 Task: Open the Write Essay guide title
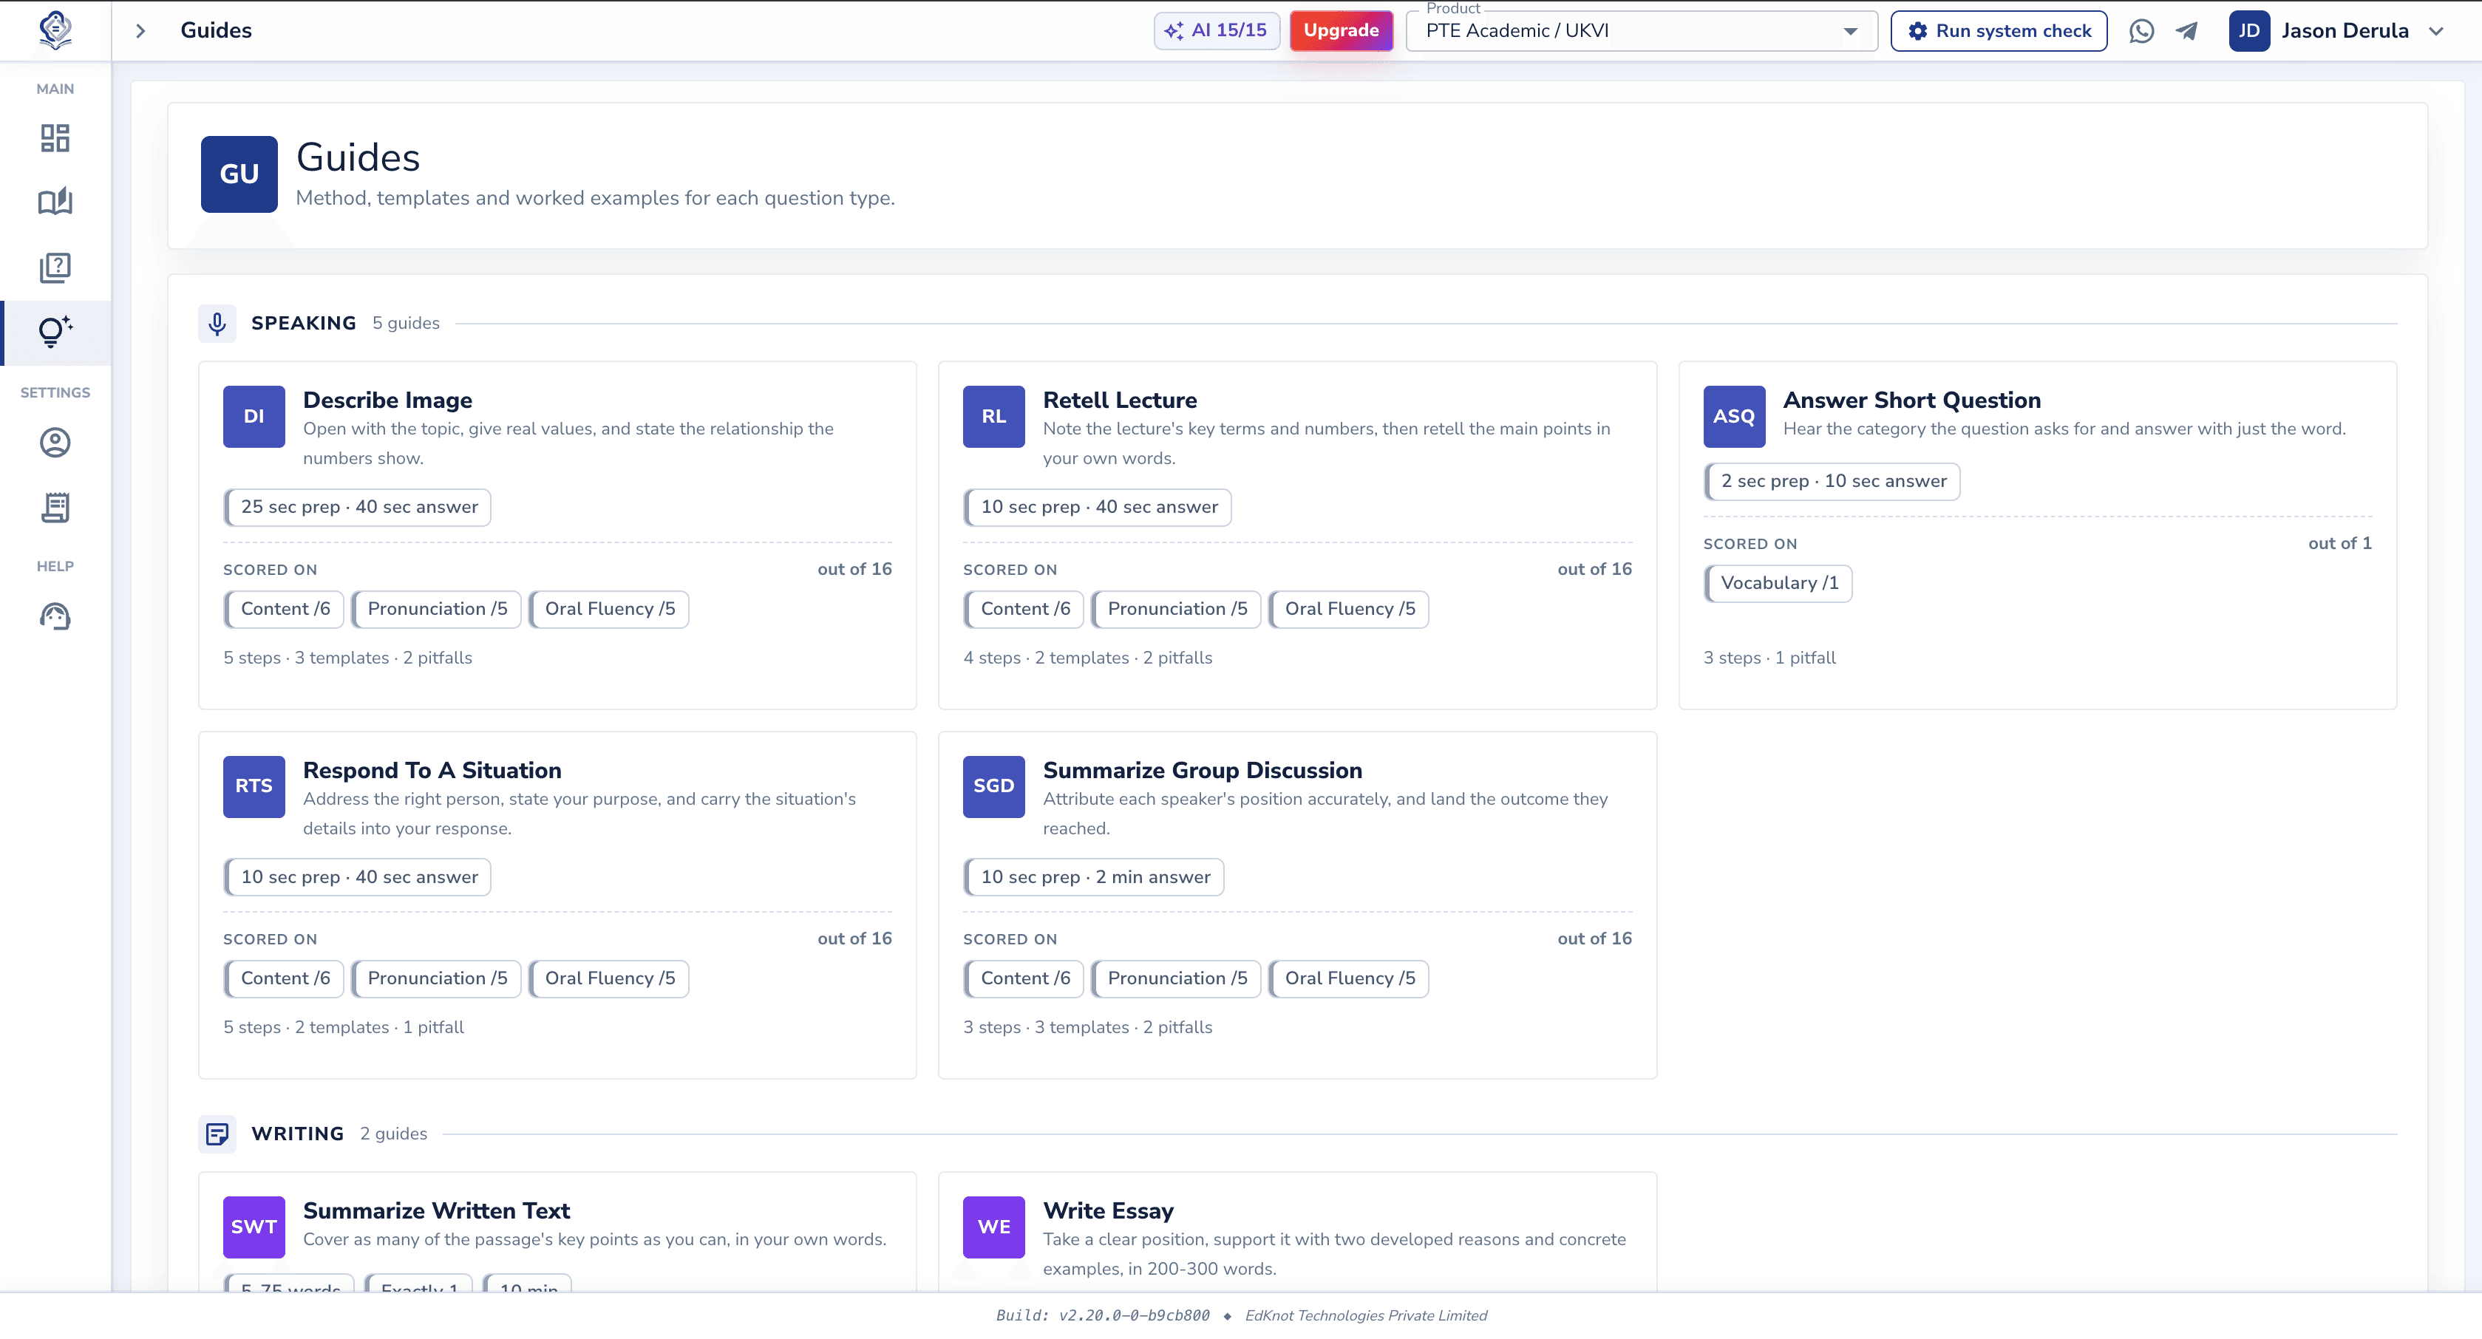(x=1108, y=1211)
